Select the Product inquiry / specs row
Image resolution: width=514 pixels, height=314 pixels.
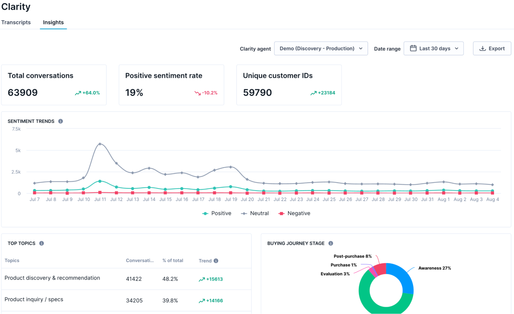[126, 300]
